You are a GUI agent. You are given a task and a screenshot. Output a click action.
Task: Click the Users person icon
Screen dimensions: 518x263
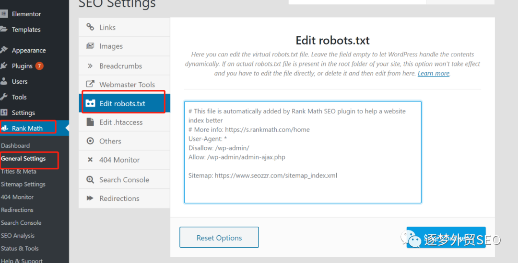pos(4,81)
